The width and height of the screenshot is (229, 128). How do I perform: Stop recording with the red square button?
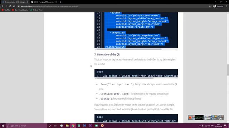coord(190,118)
